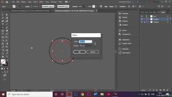Screen dimensions: 172x97
Task: Select the Magic Wand tool
Action: click(x=3, y=18)
